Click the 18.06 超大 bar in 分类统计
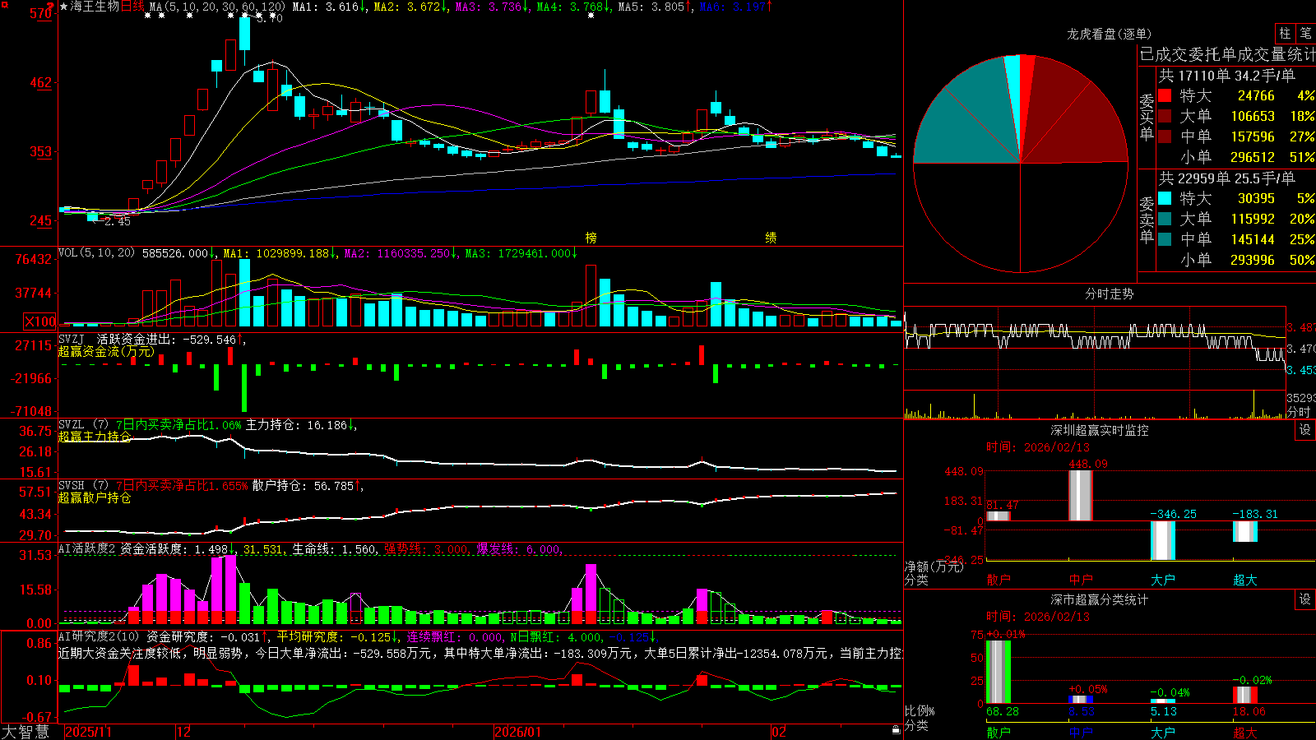This screenshot has height=740, width=1316. 1245,695
